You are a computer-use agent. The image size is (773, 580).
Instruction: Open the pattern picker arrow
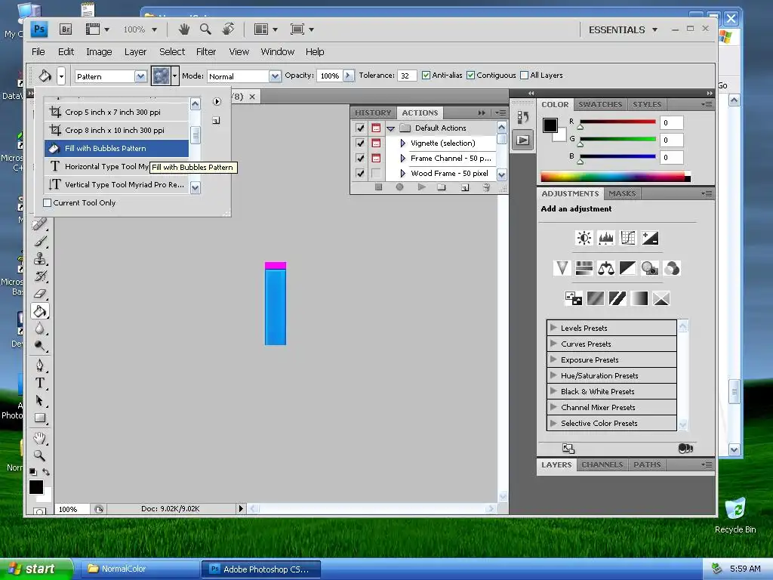pos(174,76)
